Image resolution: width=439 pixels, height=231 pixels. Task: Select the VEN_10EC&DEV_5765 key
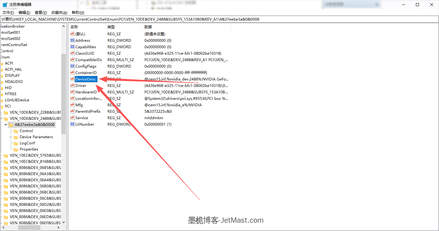coord(35,155)
